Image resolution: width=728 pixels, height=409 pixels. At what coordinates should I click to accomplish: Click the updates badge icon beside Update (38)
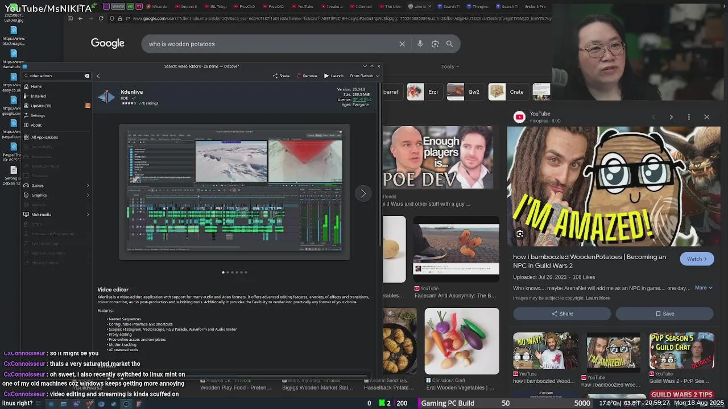coord(88,106)
